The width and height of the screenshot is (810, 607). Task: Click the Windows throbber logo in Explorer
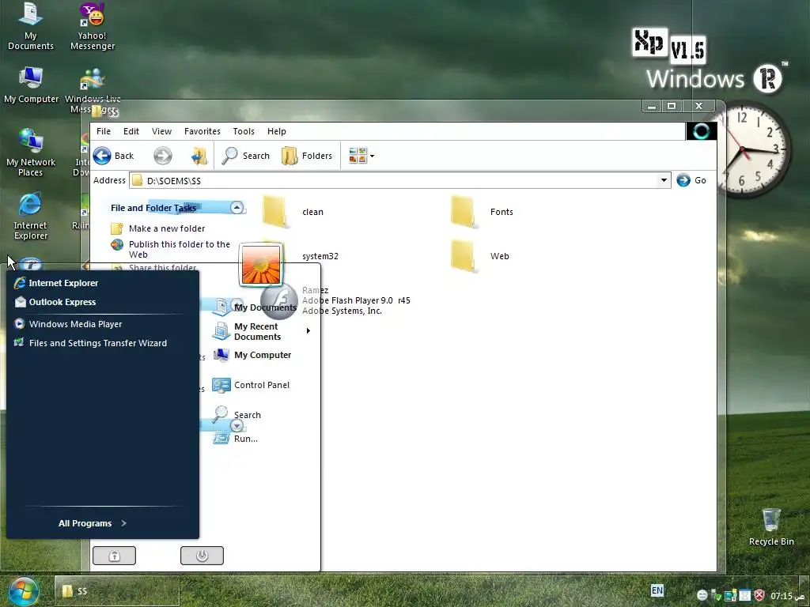coord(701,131)
